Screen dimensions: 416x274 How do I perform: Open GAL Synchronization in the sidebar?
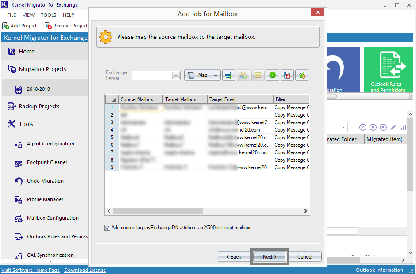pyautogui.click(x=50, y=255)
